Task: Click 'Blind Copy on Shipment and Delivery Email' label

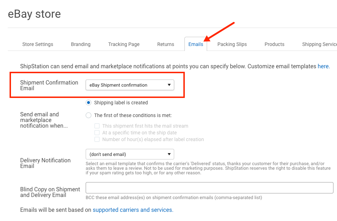Action: point(50,192)
